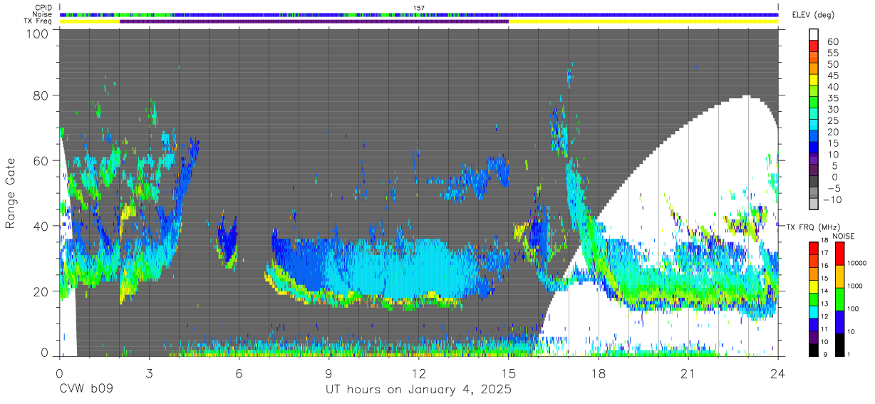Click the white top block of elevation colorbar
The width and height of the screenshot is (875, 404).
pos(813,35)
